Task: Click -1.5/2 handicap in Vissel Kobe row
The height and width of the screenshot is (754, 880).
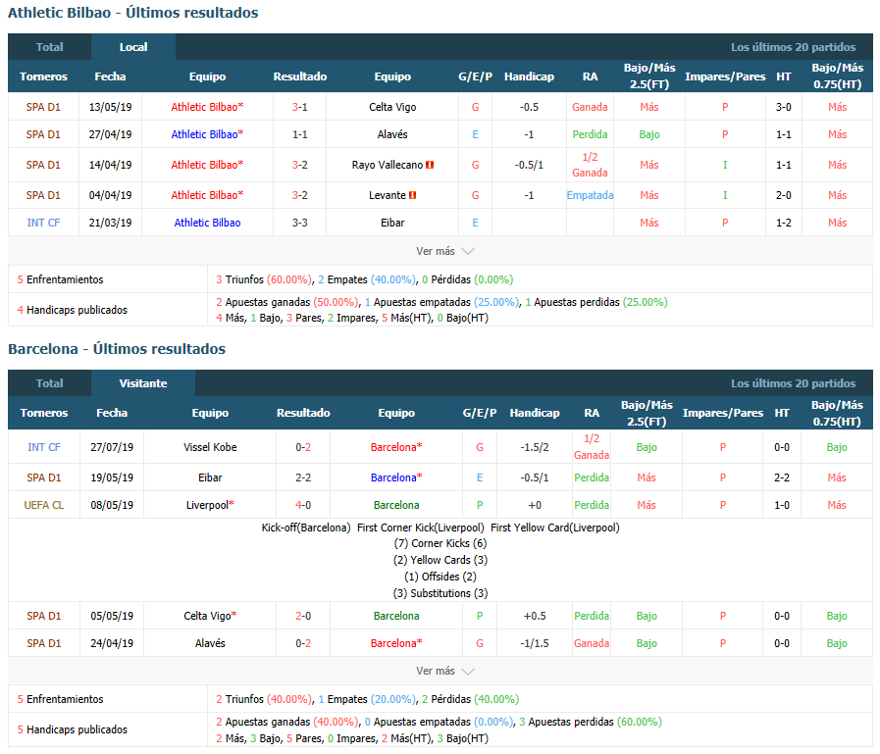Action: (x=535, y=447)
